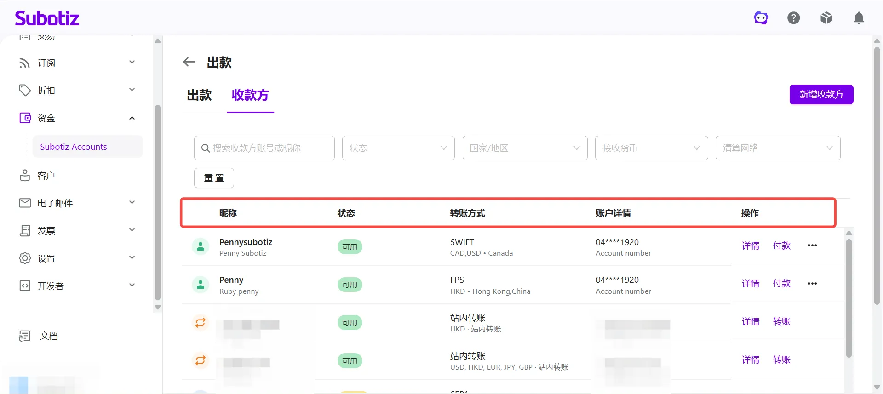
Task: Open more options for Penny row
Action: pyautogui.click(x=812, y=284)
